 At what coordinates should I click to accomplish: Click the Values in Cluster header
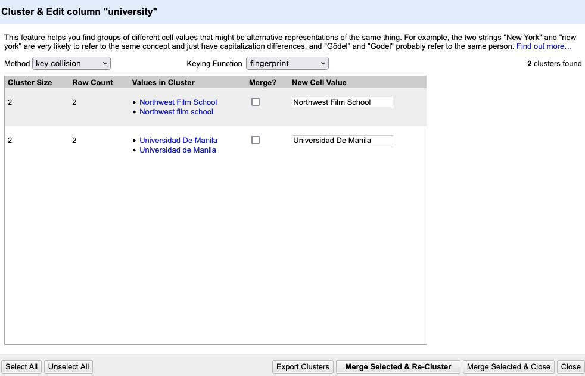click(163, 82)
